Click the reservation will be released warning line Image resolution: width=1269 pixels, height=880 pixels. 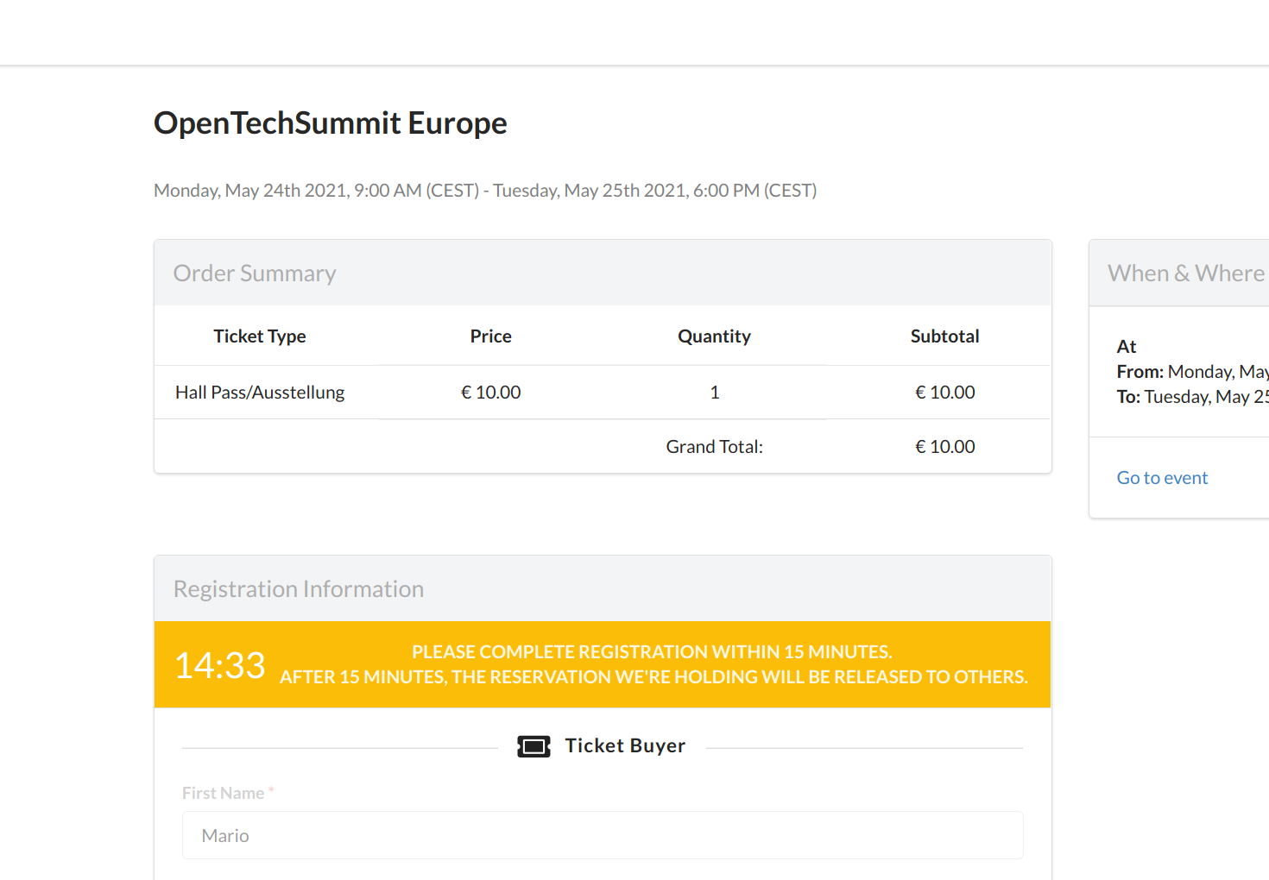(653, 677)
